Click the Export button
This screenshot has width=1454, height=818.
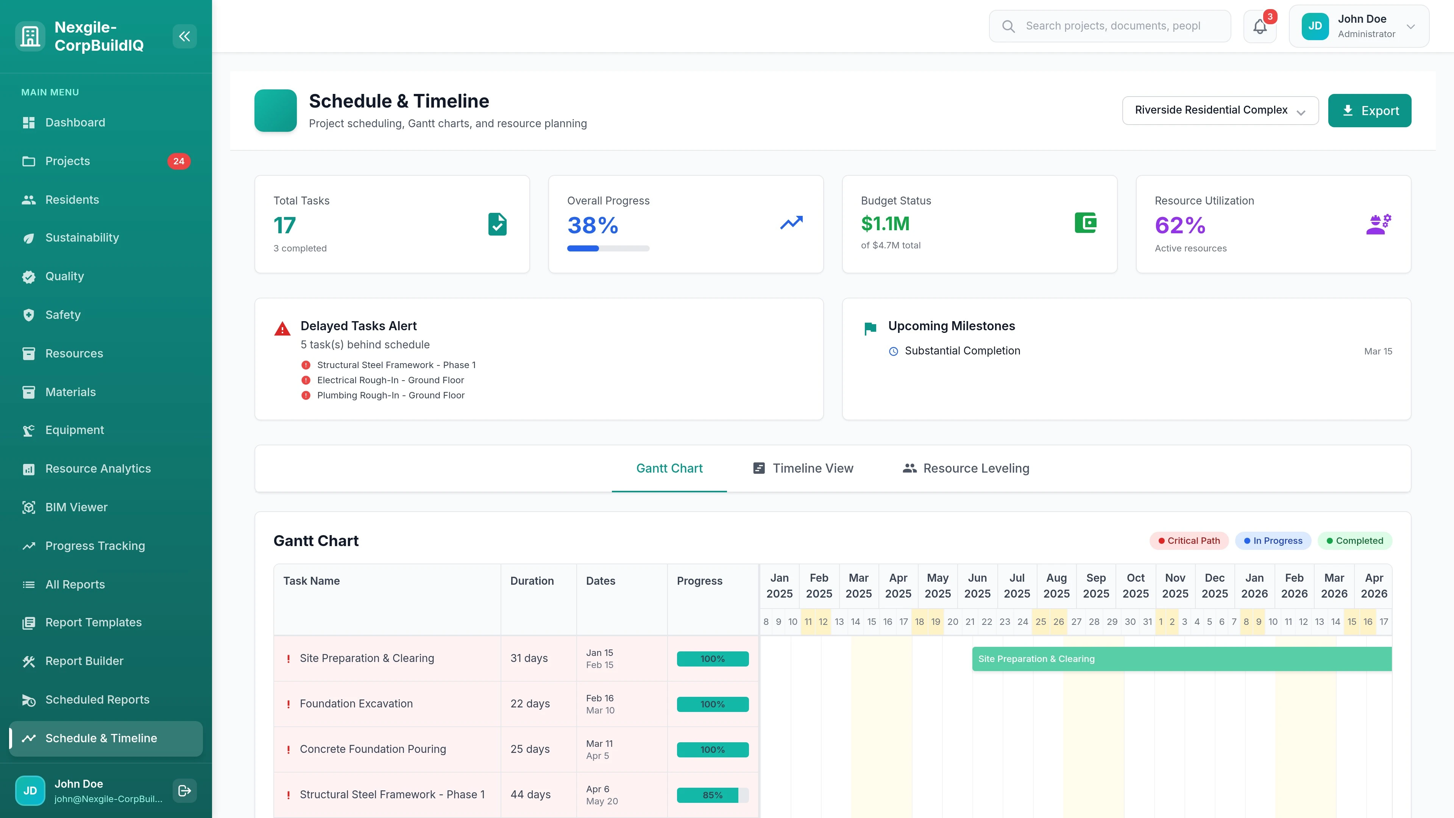(1370, 110)
